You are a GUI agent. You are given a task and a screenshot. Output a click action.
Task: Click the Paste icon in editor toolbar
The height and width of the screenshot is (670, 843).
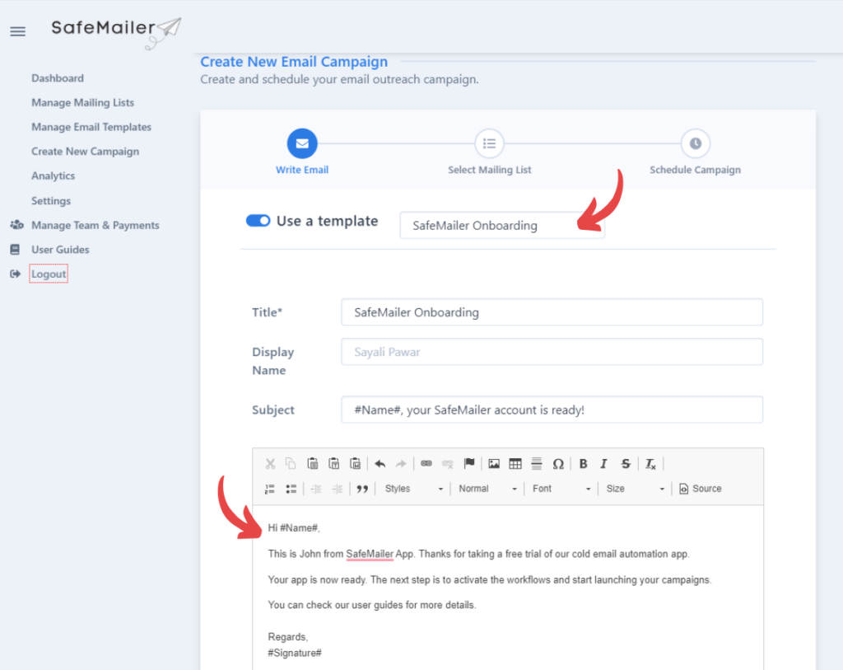[x=312, y=463]
